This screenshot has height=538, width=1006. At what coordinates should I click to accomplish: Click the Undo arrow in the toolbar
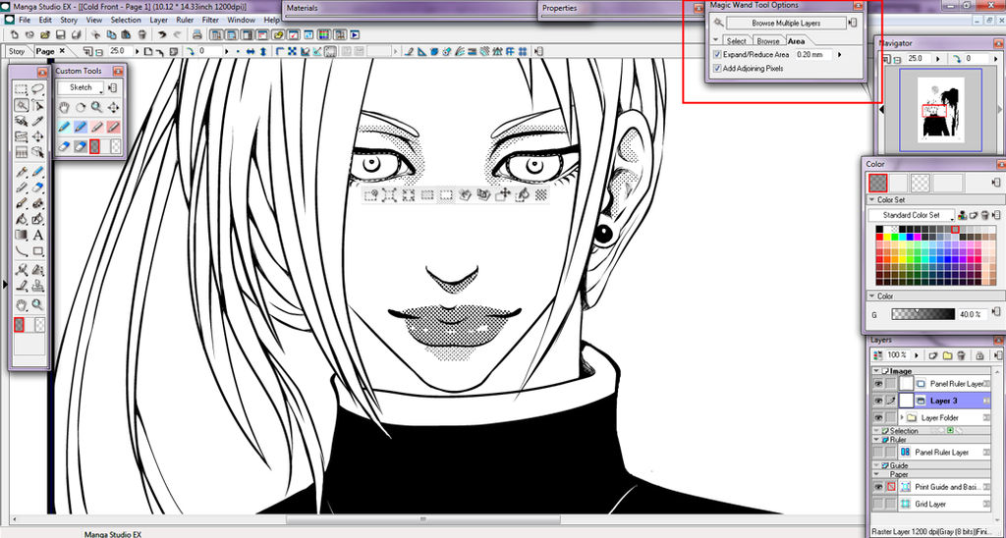pos(162,35)
